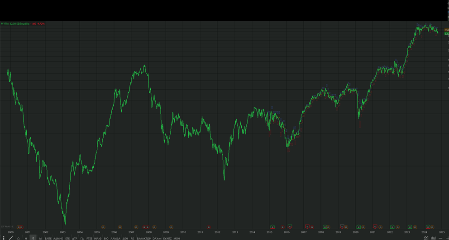Viewport: 449px width, 240px height.
Task: Open the bar indicators icon
Action: tap(434, 238)
